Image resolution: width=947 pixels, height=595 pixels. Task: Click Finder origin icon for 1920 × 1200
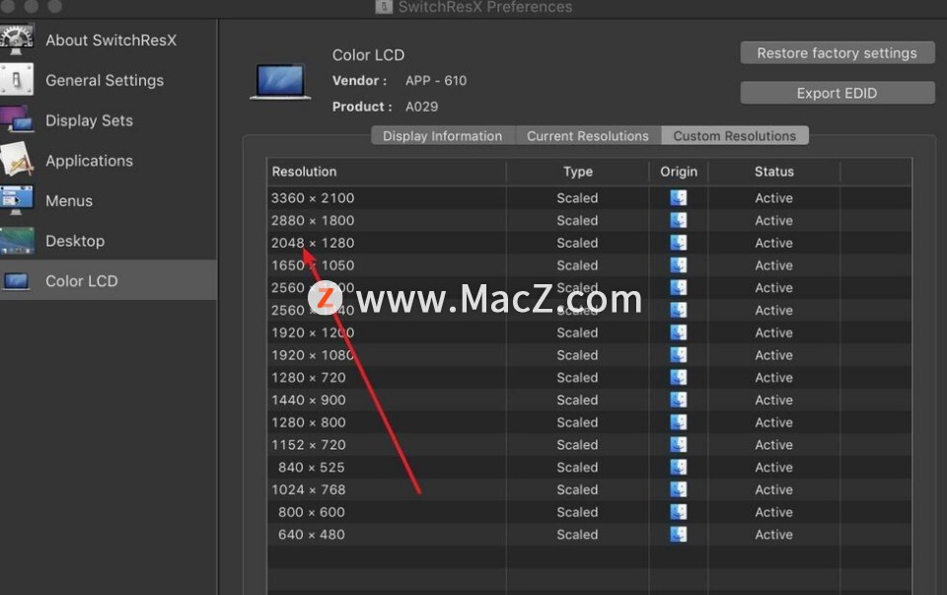coord(679,333)
